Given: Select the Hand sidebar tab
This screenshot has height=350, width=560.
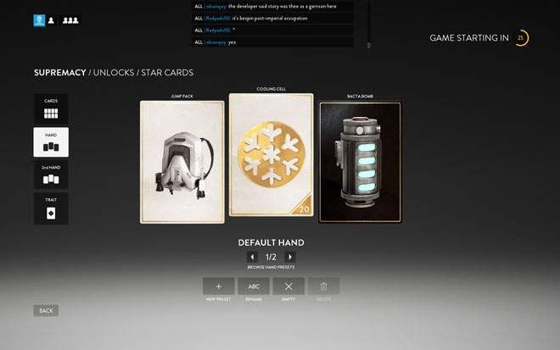Looking at the screenshot, I should [x=51, y=142].
